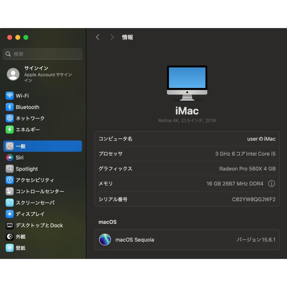Open Spotlight settings icon
Screen dimensions: 287x287
point(9,169)
